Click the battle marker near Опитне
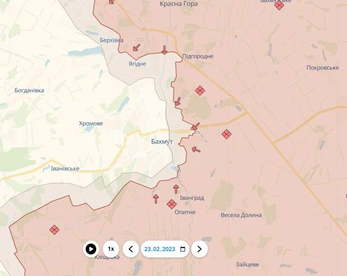Image resolution: width=347 pixels, height=276 pixels. pyautogui.click(x=171, y=204)
